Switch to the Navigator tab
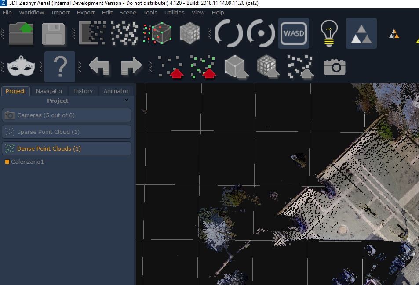 pyautogui.click(x=49, y=91)
